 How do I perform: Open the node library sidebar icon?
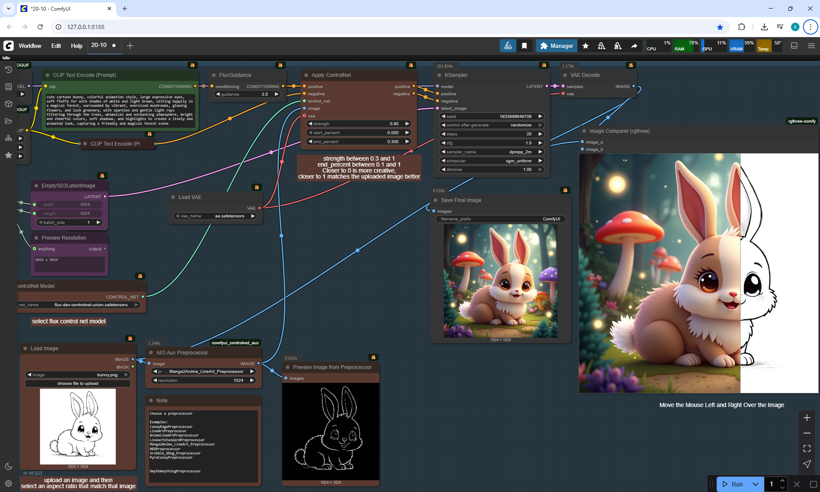click(8, 87)
